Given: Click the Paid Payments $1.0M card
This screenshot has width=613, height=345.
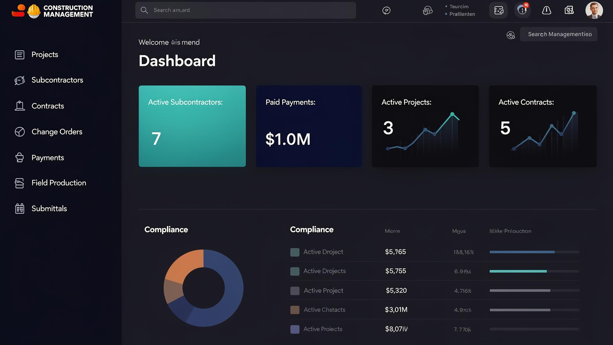Looking at the screenshot, I should pos(309,126).
